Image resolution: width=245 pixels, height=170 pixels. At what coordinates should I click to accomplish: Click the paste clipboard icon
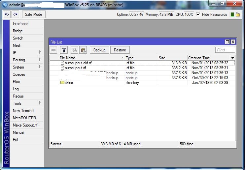coord(83,50)
